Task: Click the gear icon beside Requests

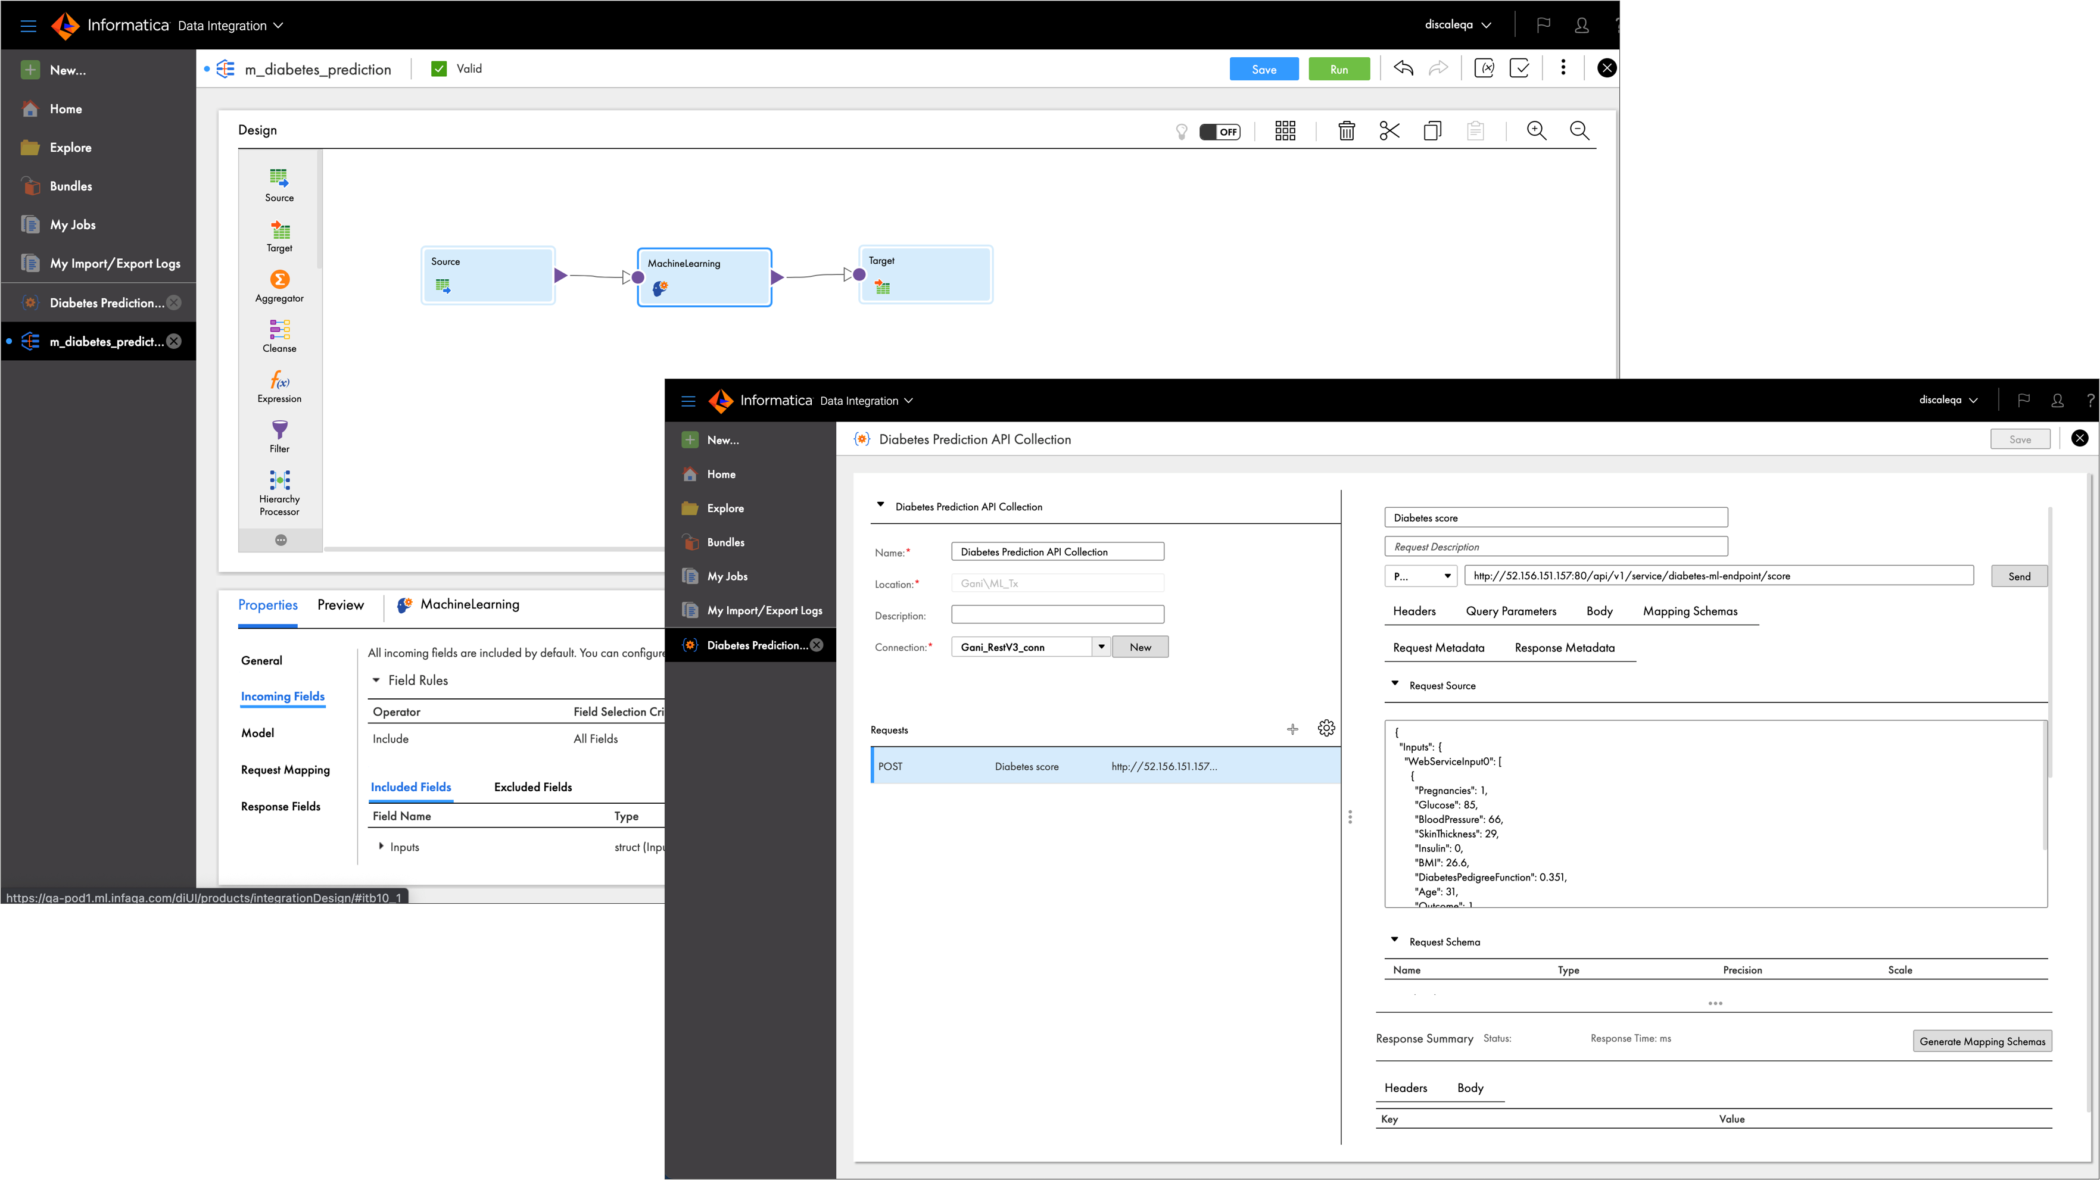Action: (x=1326, y=729)
